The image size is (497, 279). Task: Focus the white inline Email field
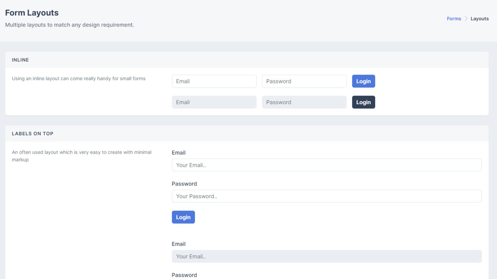tap(214, 81)
